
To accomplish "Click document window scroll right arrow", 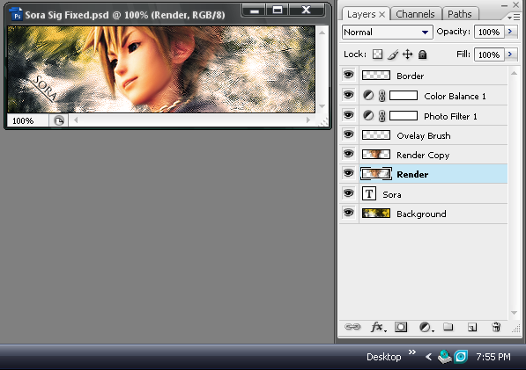I will [x=308, y=120].
